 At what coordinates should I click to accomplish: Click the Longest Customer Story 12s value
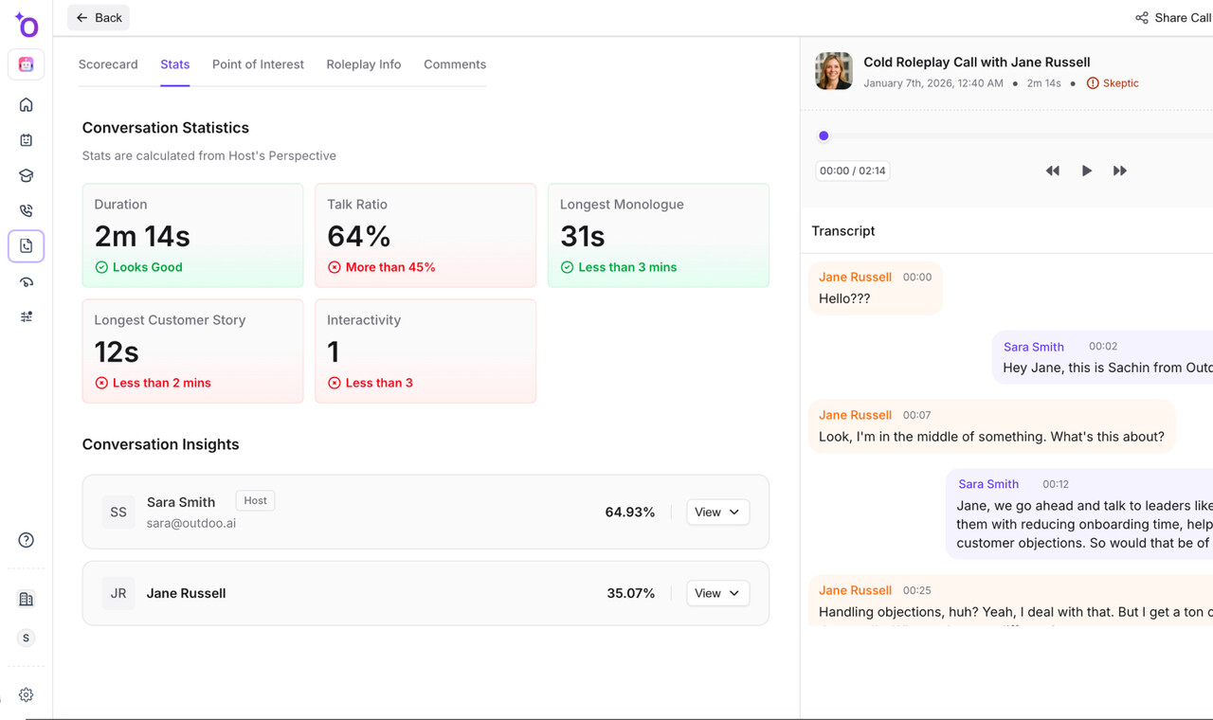[117, 351]
